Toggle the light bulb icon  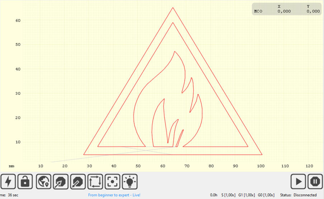point(130,182)
